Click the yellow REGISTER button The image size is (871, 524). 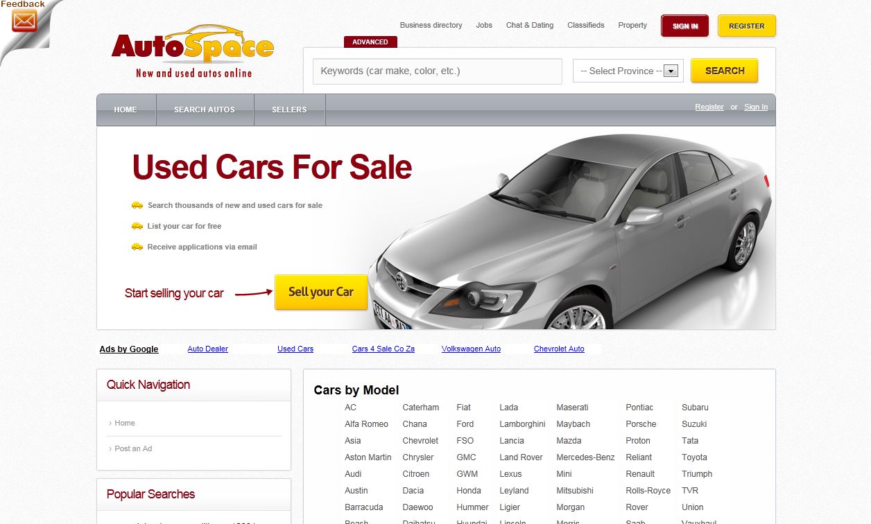click(x=746, y=26)
